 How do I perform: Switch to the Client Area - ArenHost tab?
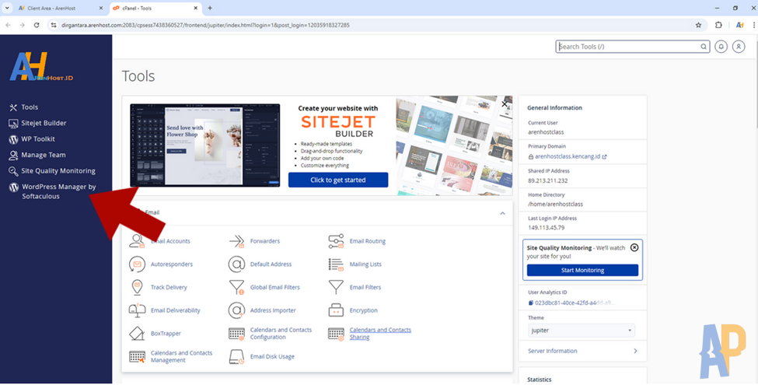click(60, 9)
